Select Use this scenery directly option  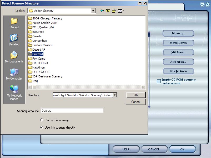point(42,128)
